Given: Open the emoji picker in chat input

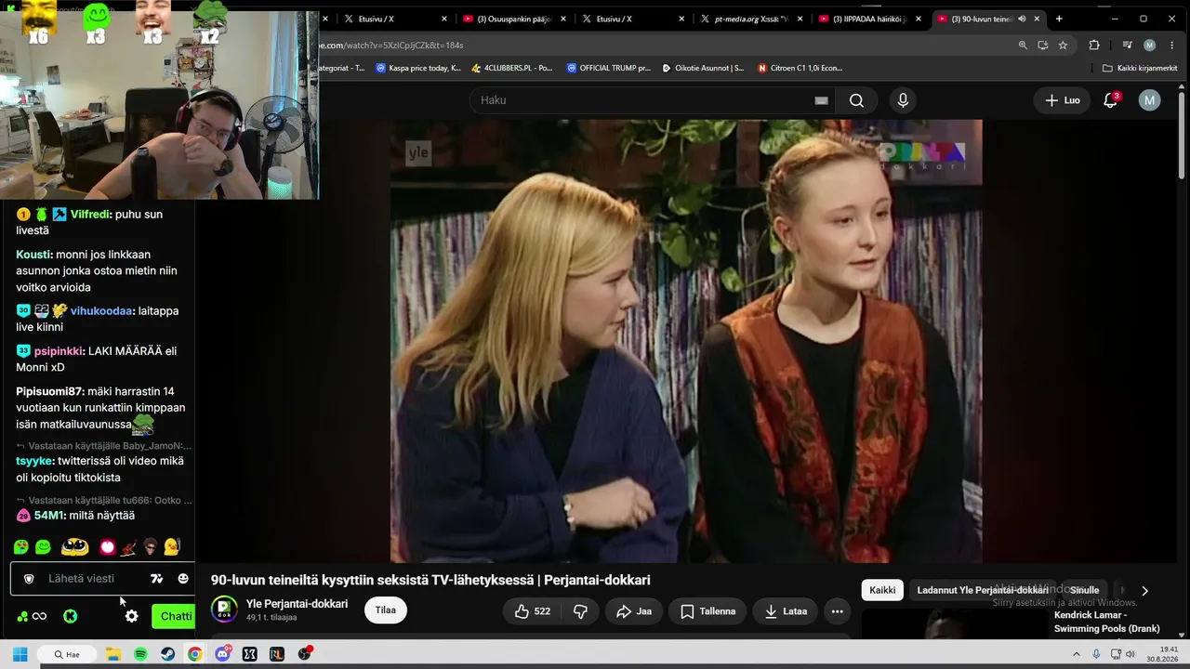Looking at the screenshot, I should 183,579.
